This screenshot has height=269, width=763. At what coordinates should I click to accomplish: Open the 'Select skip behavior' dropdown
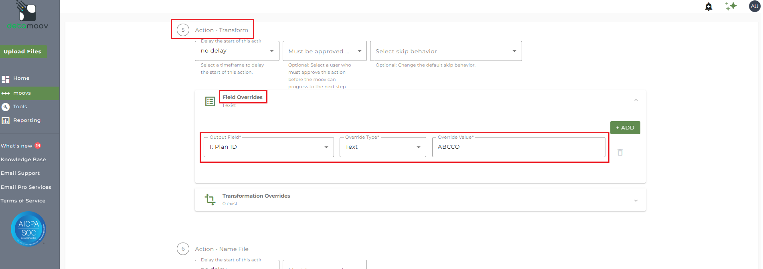pyautogui.click(x=445, y=51)
